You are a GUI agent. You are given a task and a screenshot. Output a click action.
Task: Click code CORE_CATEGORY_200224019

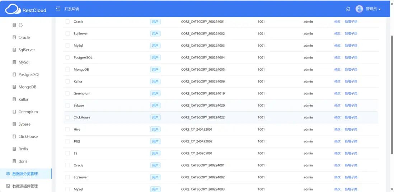point(203,93)
